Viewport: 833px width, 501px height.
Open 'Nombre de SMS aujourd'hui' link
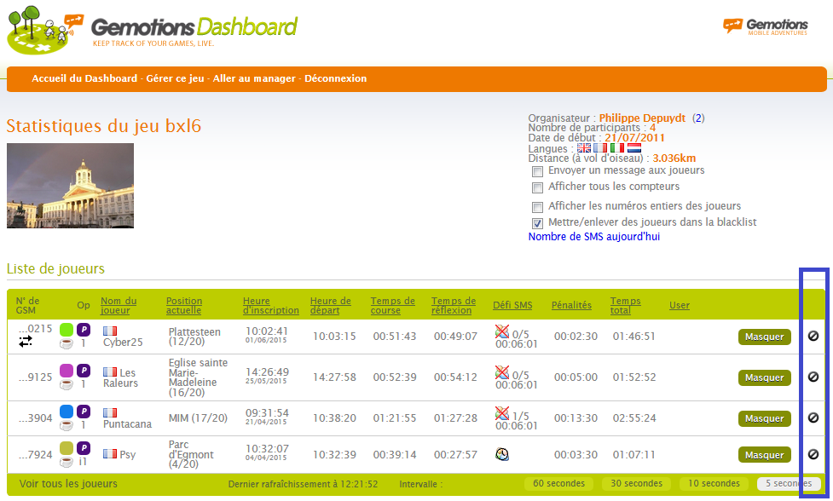pos(593,237)
